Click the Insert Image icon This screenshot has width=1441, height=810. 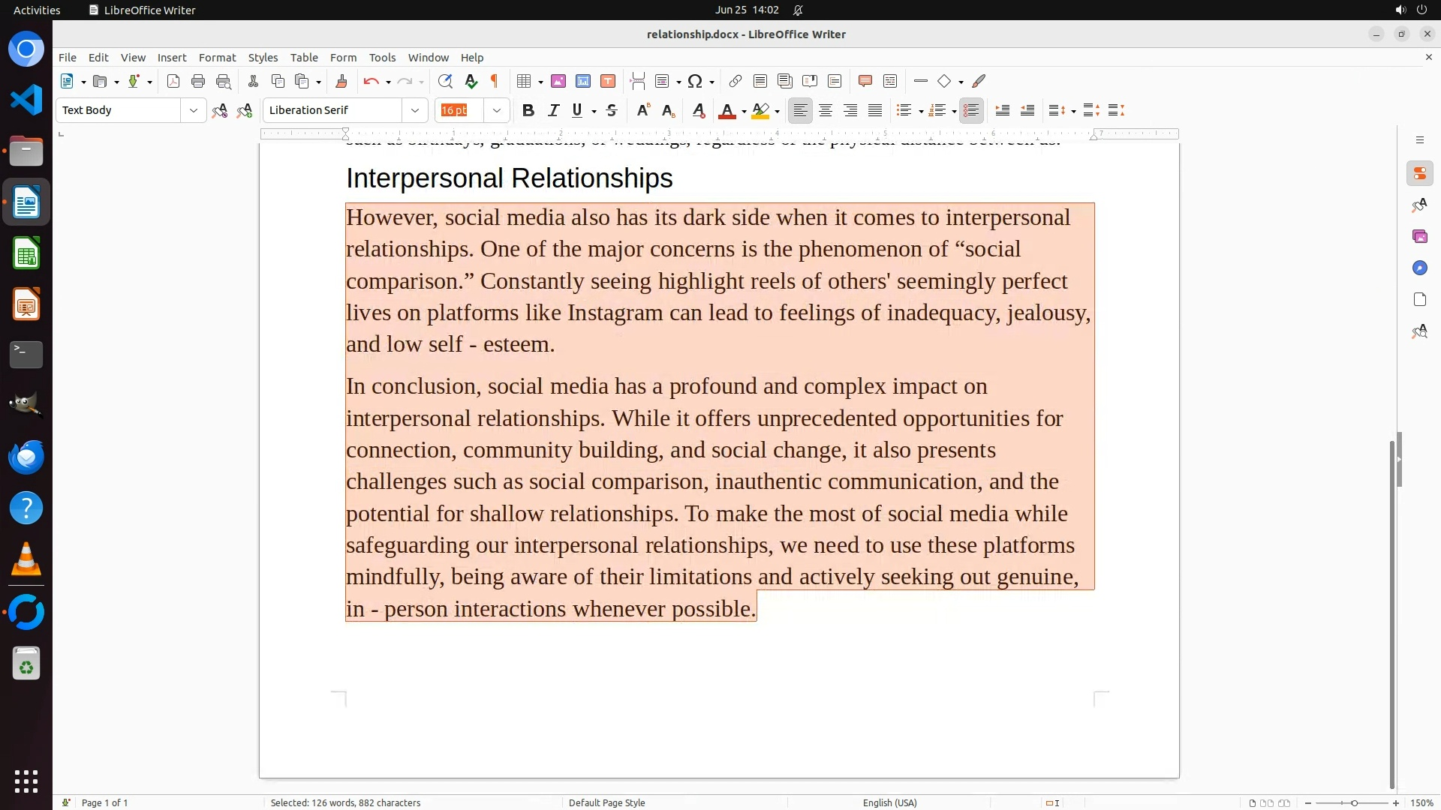pyautogui.click(x=558, y=81)
